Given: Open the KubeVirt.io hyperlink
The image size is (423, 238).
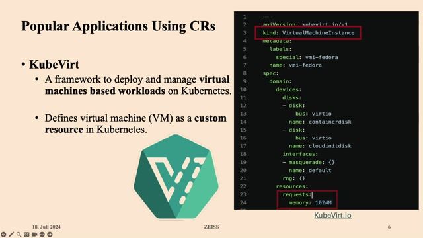Looking at the screenshot, I should 332,215.
